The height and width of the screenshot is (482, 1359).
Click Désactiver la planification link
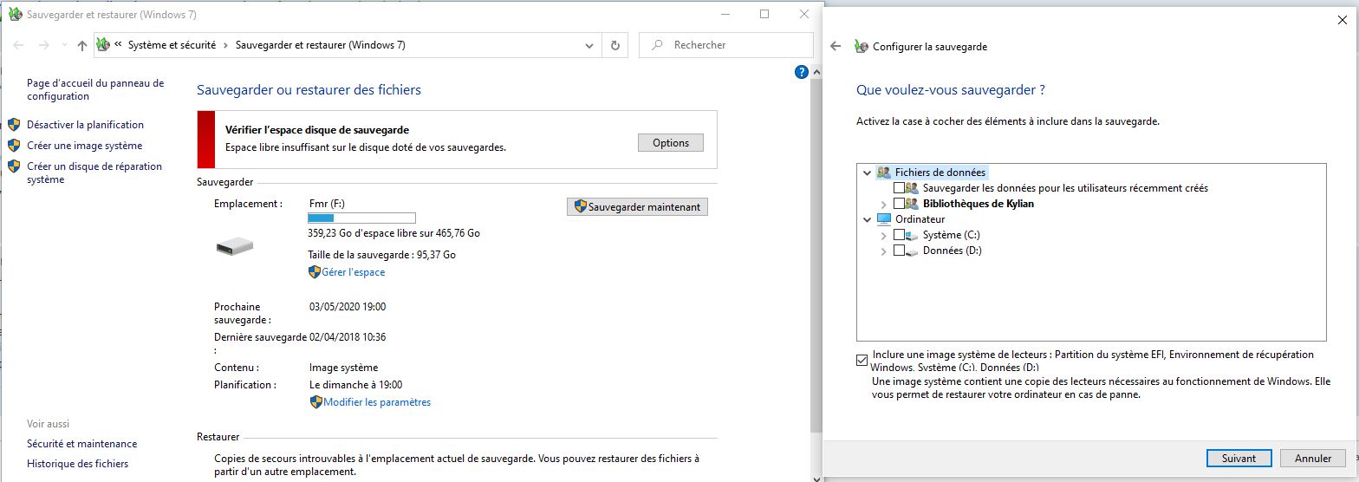coord(85,125)
